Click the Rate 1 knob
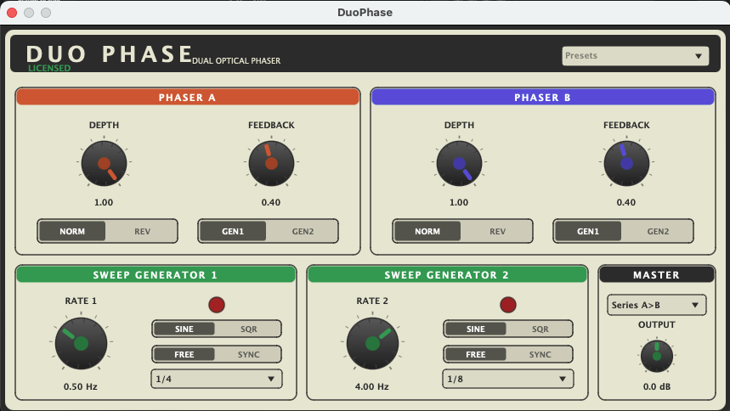The image size is (730, 411). [x=81, y=344]
